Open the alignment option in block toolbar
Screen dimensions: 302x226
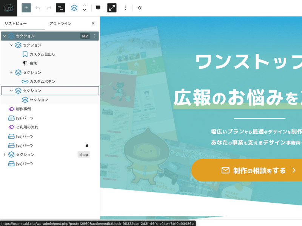point(98,8)
